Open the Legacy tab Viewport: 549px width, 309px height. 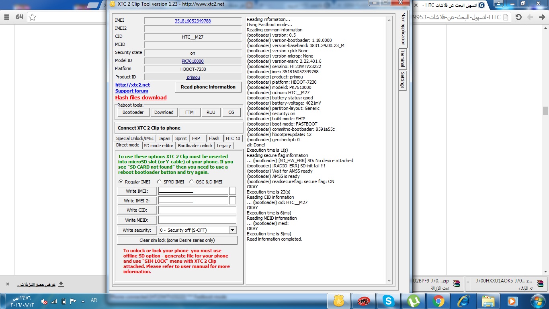[x=224, y=146]
